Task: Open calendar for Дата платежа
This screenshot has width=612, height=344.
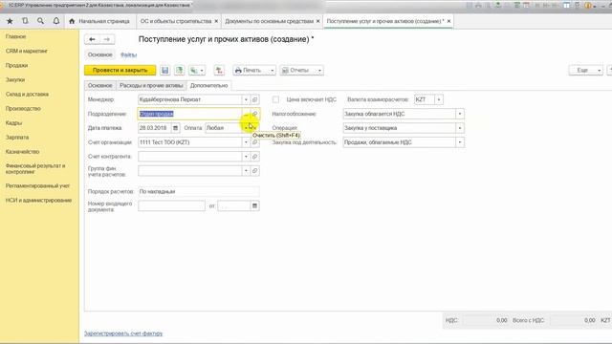Action: tap(175, 128)
